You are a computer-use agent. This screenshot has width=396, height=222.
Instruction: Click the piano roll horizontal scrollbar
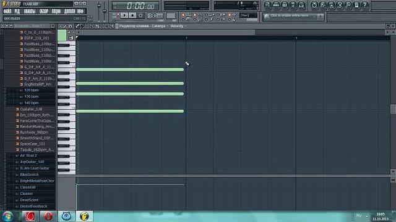coord(169,32)
